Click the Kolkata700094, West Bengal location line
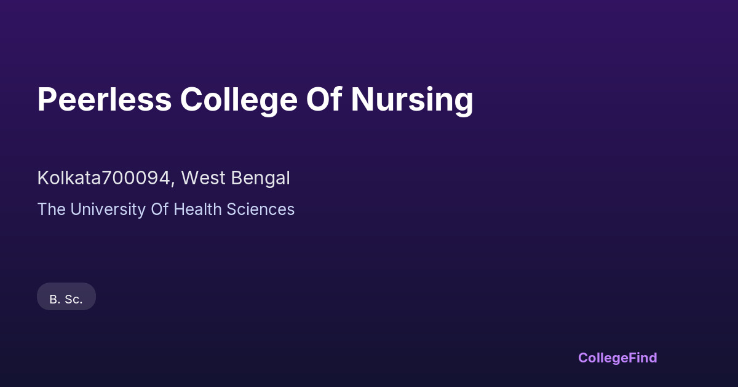This screenshot has width=738, height=387. (x=164, y=178)
